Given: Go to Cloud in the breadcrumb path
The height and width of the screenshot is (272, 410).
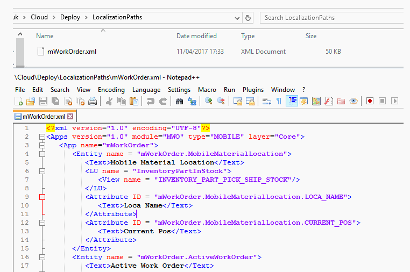Looking at the screenshot, I should pos(39,17).
